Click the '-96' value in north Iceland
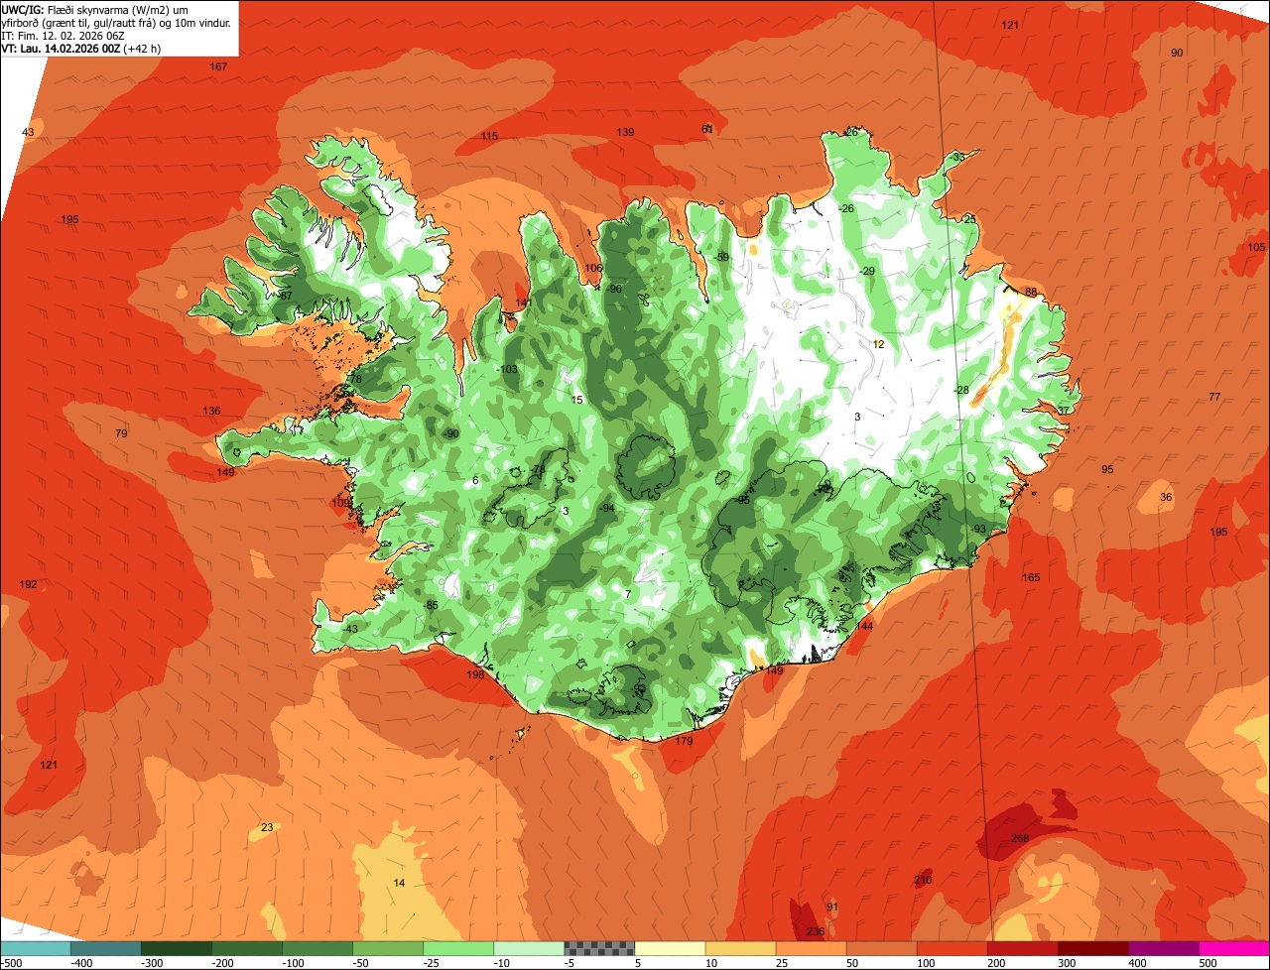 coord(613,289)
